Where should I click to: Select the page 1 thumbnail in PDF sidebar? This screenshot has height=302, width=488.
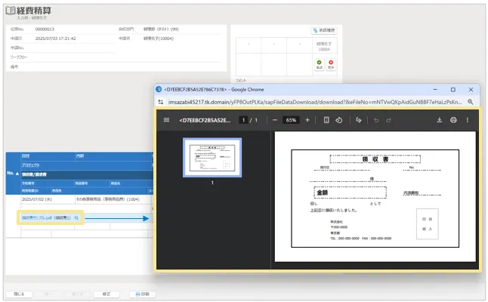point(212,158)
